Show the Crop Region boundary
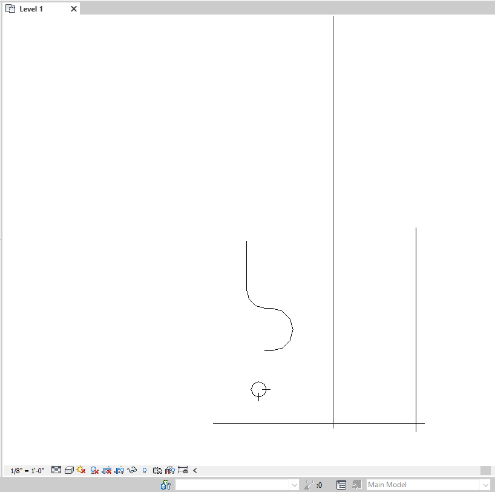Viewport: 495px width, 492px height. tap(120, 470)
